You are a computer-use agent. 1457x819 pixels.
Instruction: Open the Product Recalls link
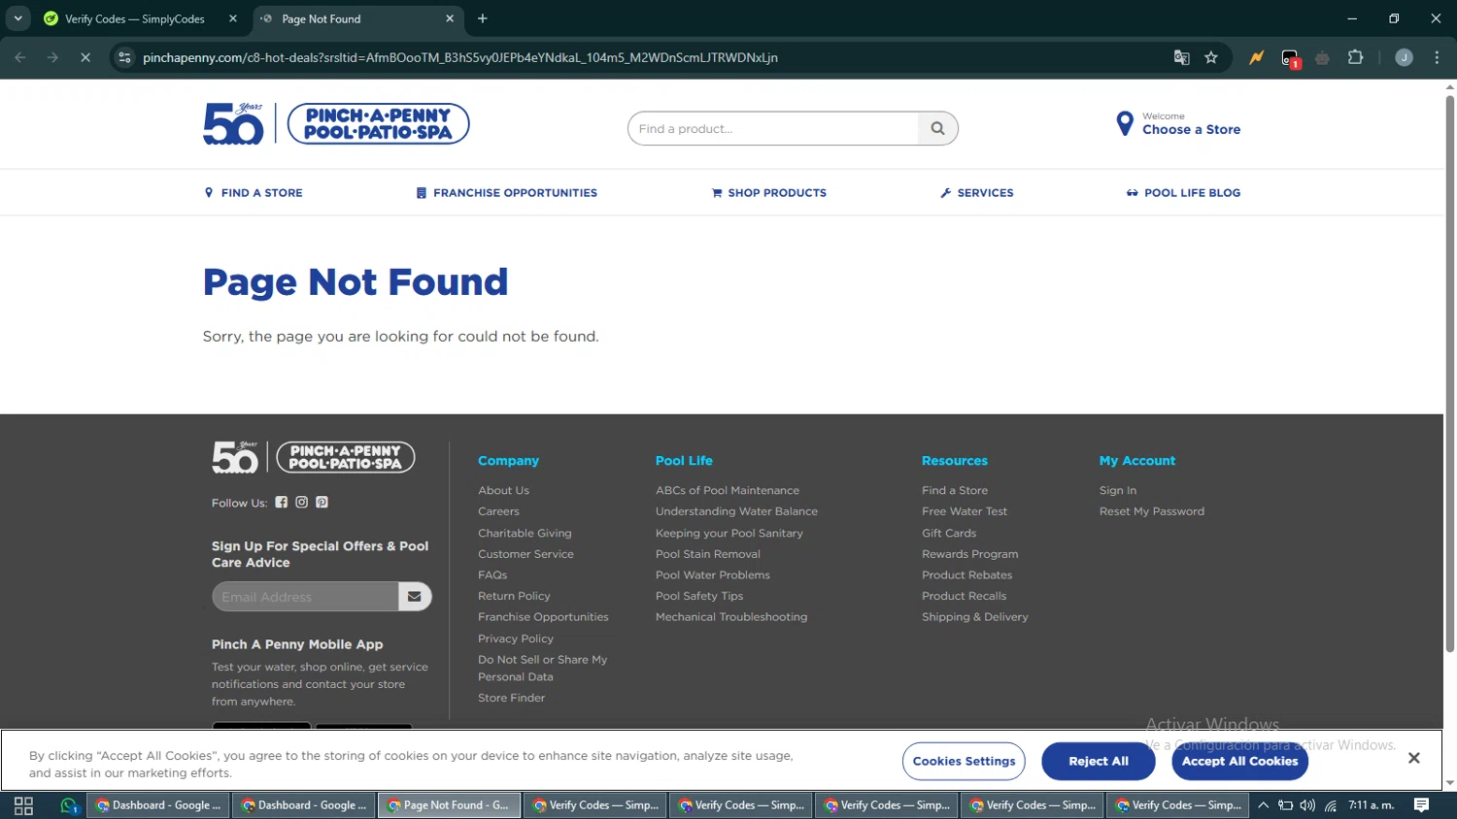click(x=964, y=596)
